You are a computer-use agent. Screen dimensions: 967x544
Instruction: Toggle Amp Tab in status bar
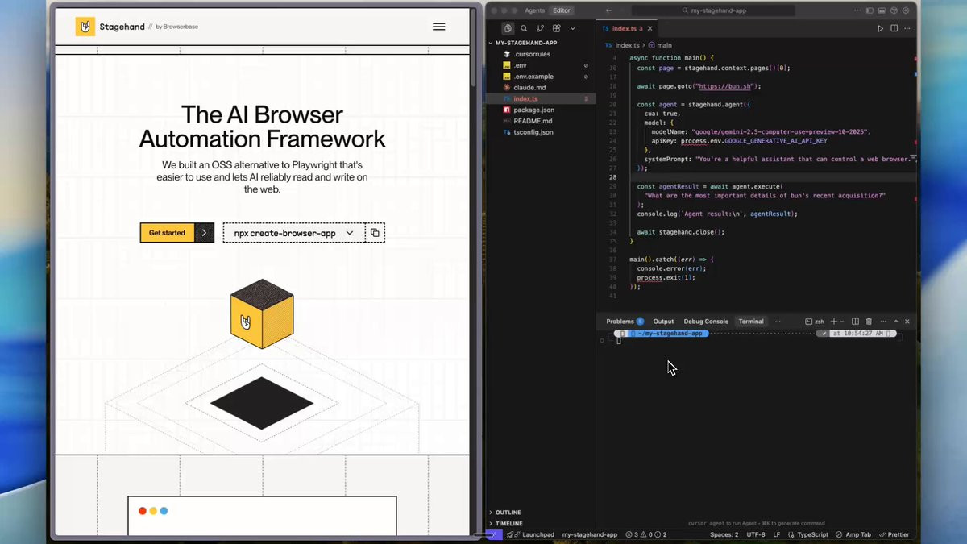(x=853, y=534)
